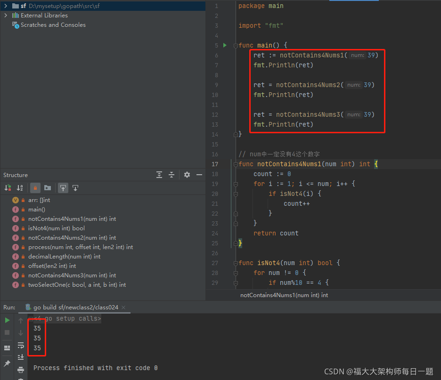Select notContains4Nums3 in Structure list

pos(72,275)
